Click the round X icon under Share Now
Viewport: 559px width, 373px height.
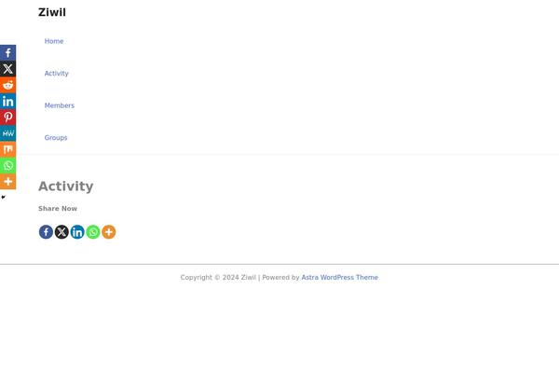(61, 232)
